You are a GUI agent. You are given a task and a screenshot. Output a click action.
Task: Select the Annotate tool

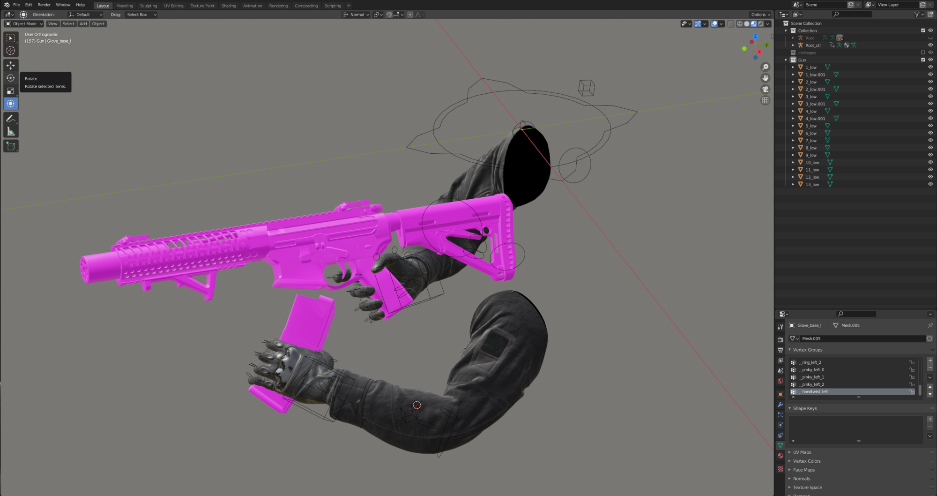(10, 118)
